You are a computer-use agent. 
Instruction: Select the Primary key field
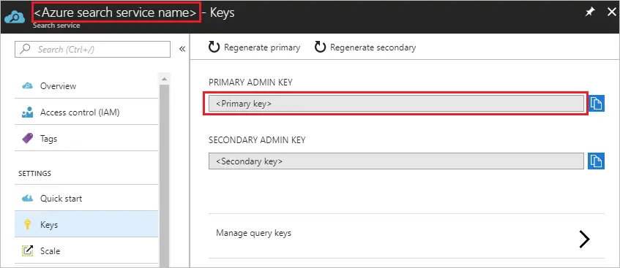pos(396,104)
